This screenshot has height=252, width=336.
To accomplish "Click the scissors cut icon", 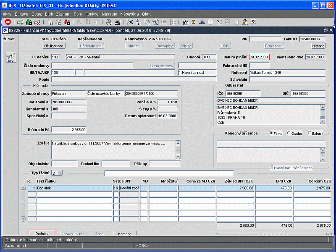I will pos(130,22).
